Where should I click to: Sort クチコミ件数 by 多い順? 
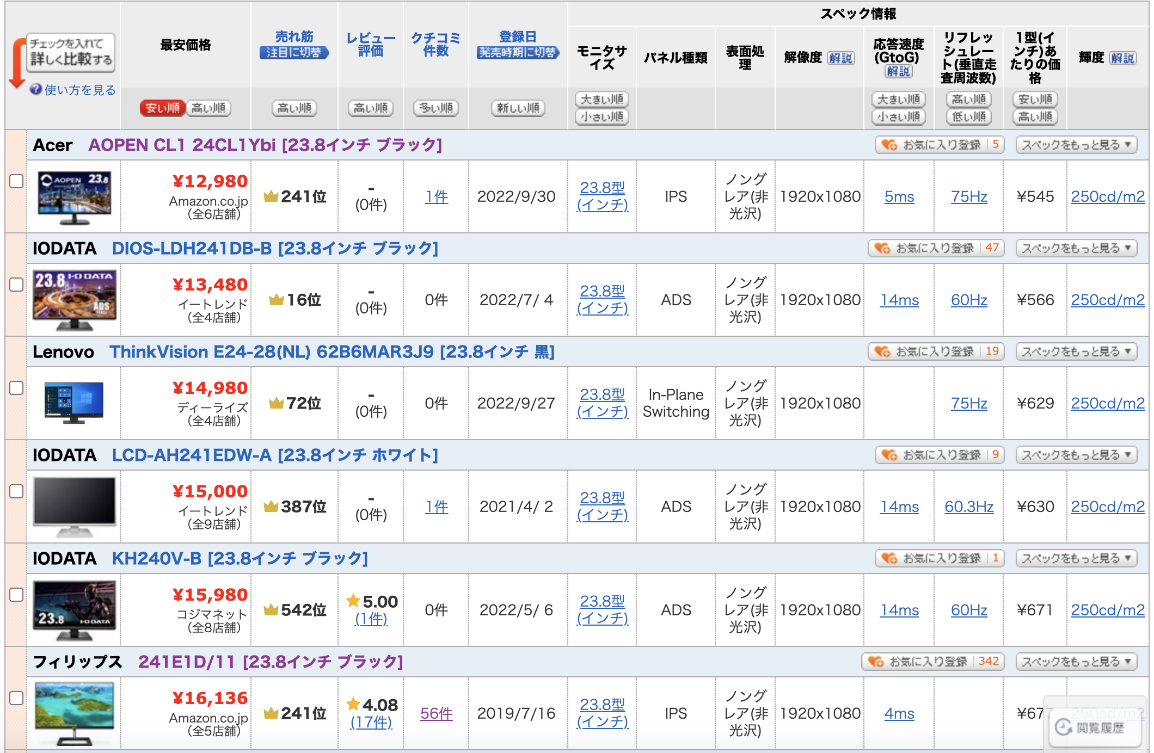(x=436, y=108)
